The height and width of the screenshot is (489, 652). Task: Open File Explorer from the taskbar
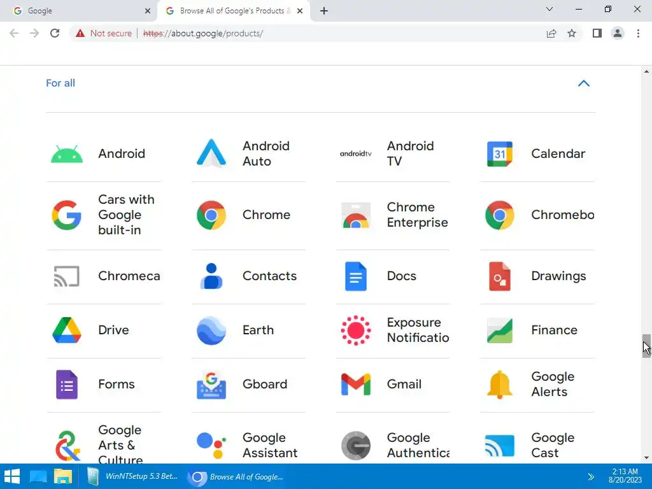[x=63, y=476]
